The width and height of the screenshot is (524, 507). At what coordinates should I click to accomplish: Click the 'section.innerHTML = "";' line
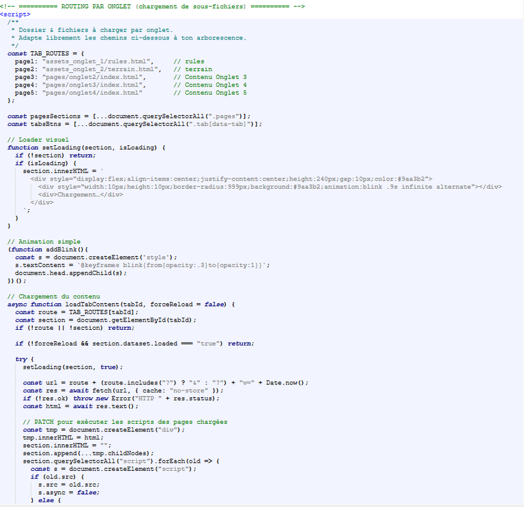pos(67,446)
